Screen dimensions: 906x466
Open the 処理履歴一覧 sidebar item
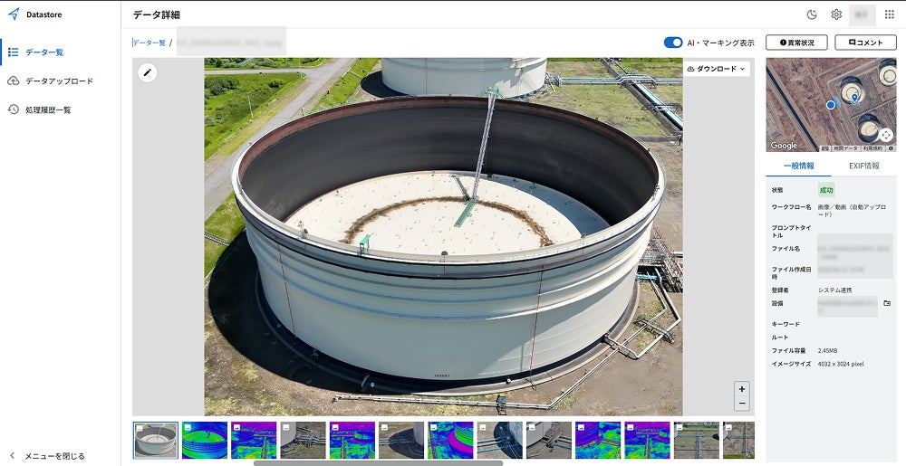pyautogui.click(x=60, y=109)
